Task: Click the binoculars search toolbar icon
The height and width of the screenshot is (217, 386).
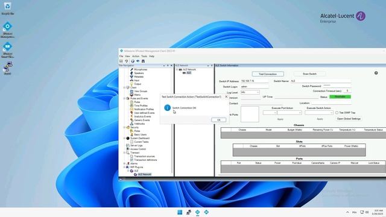Action: 143,61
